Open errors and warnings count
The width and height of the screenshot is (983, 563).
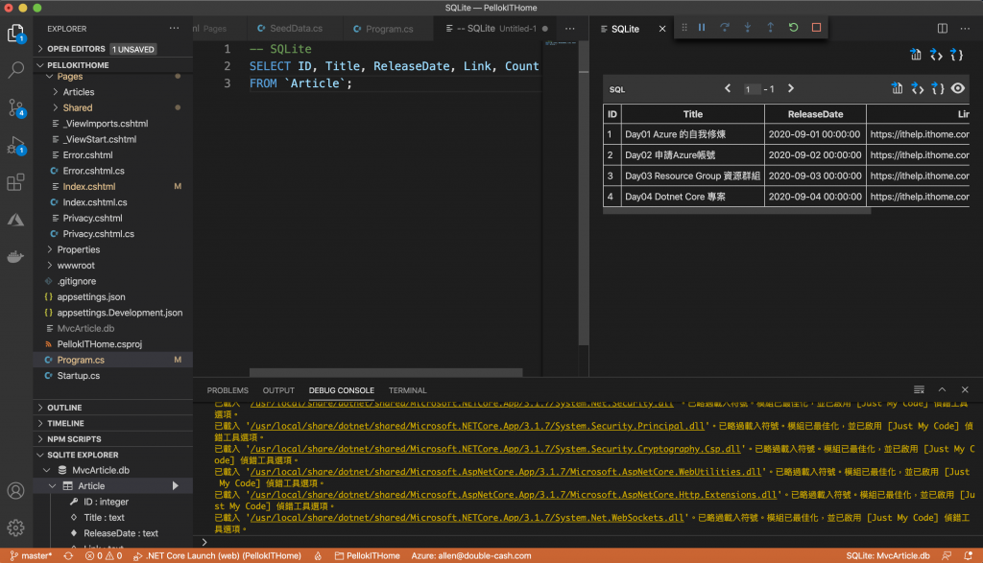(104, 555)
